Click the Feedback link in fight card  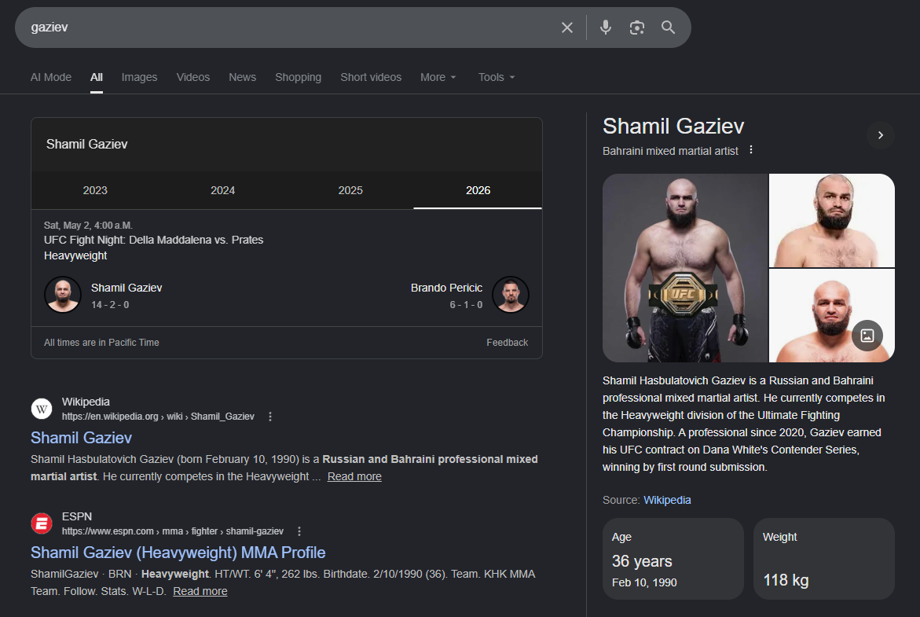[x=507, y=342]
